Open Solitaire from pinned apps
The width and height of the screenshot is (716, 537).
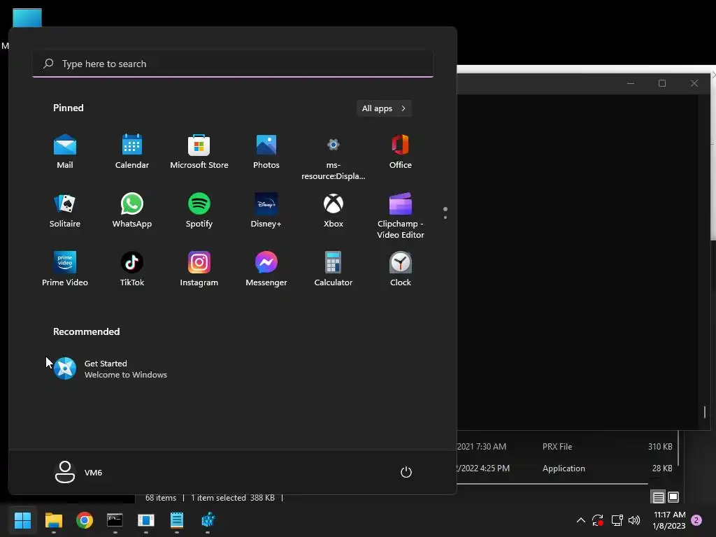click(x=65, y=211)
